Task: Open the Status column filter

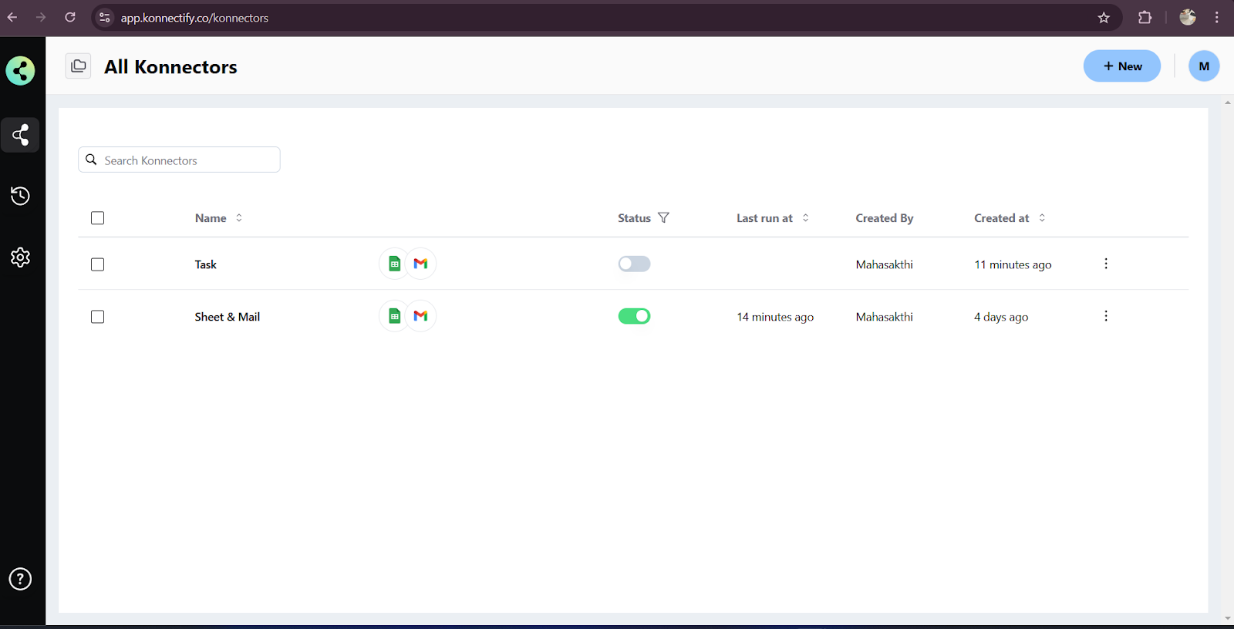Action: tap(663, 218)
